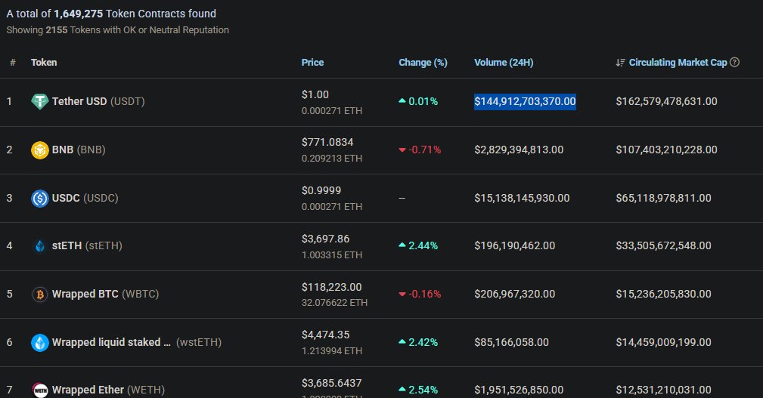
Task: Click the Tether market cap $162,579,478,631.00
Action: [666, 101]
